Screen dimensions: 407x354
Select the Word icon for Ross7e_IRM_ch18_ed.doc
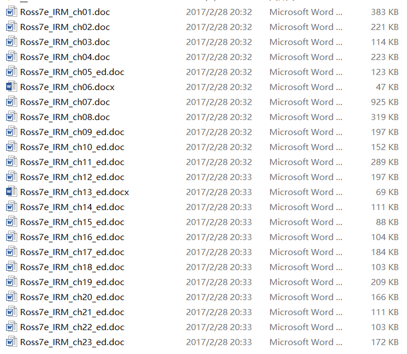[x=12, y=267]
